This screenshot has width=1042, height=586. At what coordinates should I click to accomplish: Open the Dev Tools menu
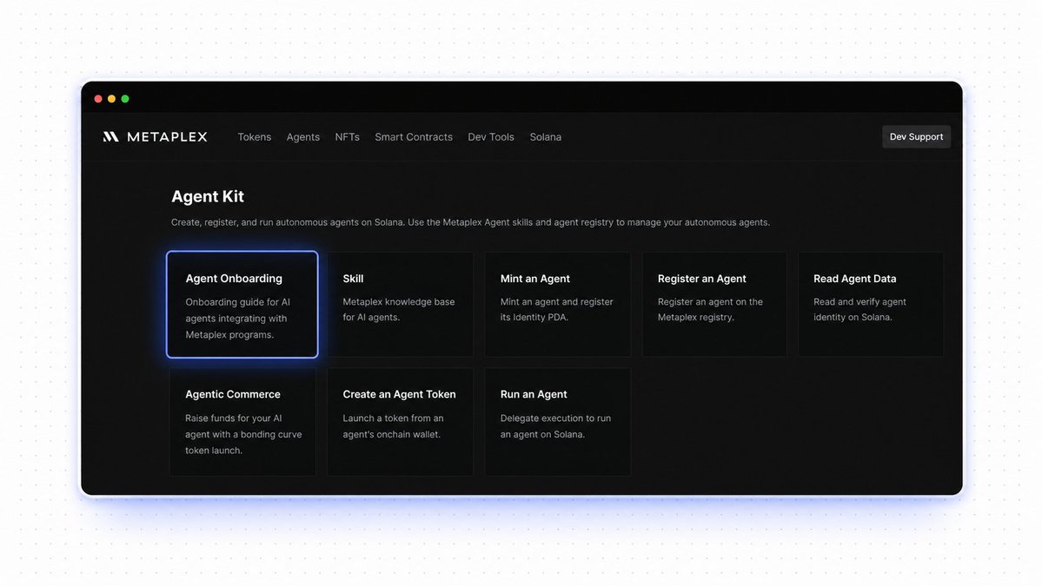click(491, 136)
